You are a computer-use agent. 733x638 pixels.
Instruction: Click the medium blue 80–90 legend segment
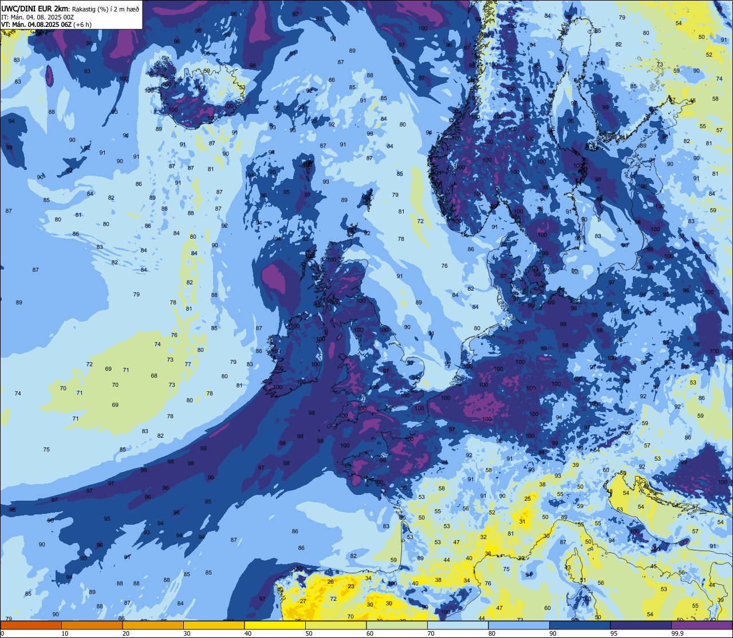tap(519, 625)
